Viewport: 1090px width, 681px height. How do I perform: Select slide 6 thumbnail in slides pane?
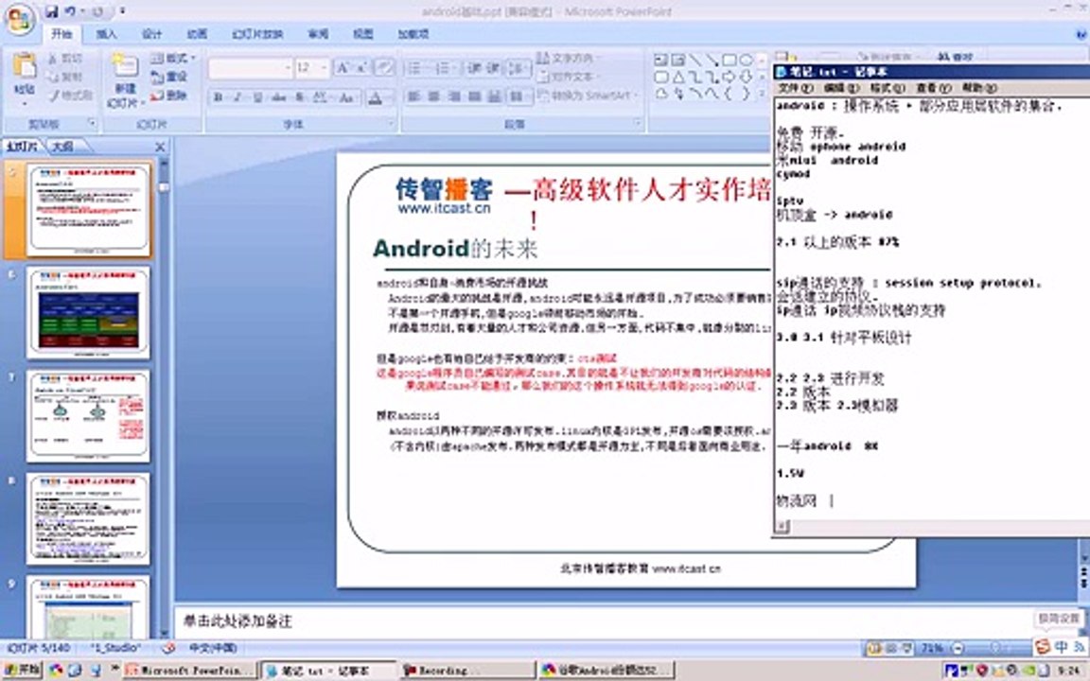(x=88, y=313)
